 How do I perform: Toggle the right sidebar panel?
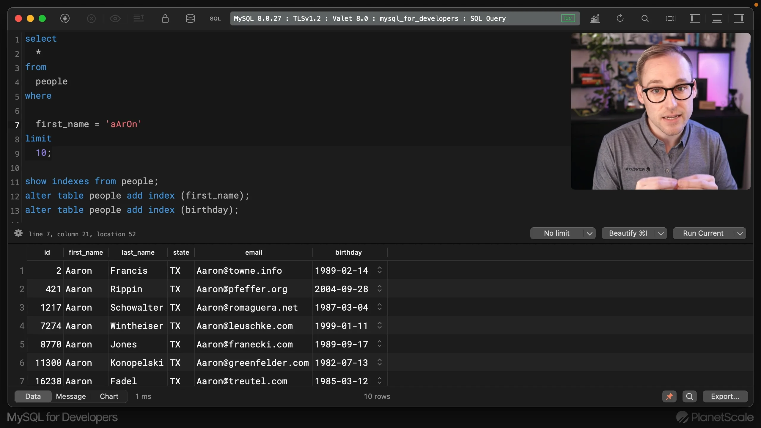click(x=739, y=18)
